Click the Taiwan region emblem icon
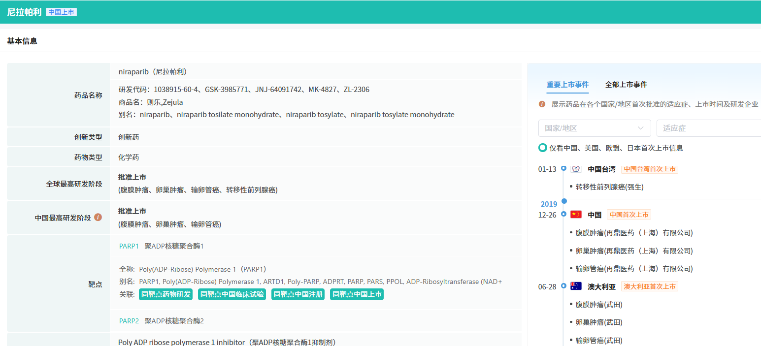 click(576, 169)
